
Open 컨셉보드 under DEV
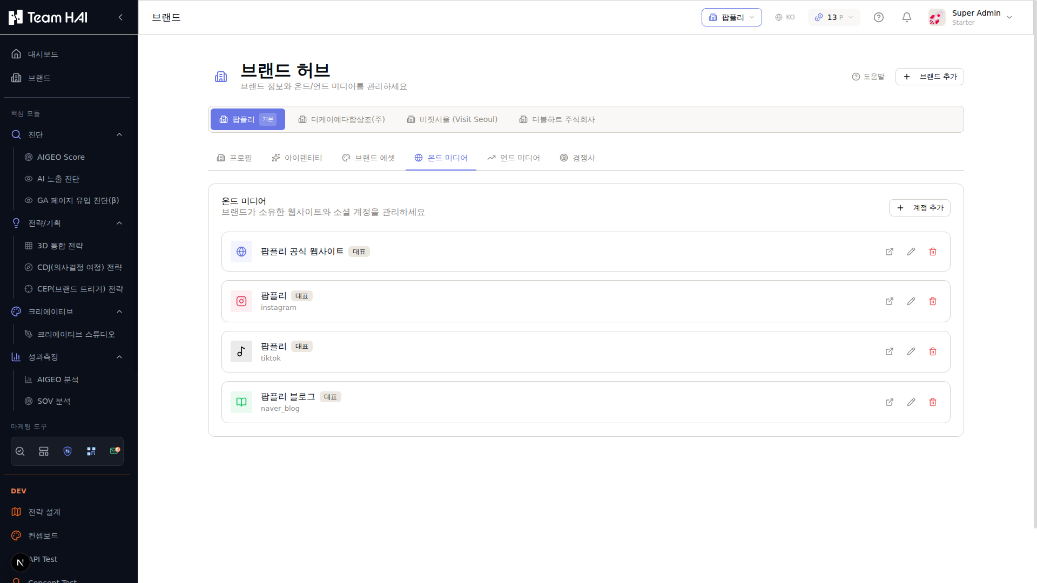tap(68, 535)
